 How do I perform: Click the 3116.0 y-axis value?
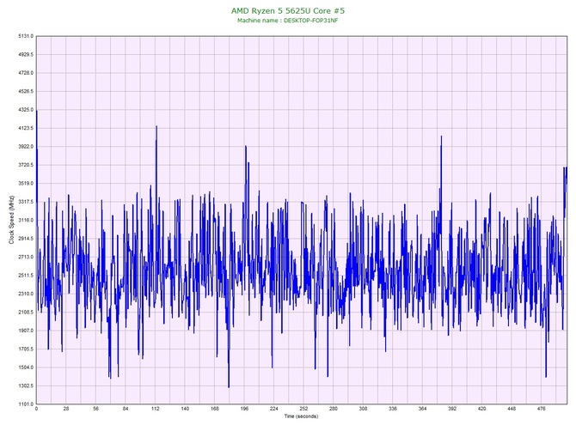coord(26,220)
